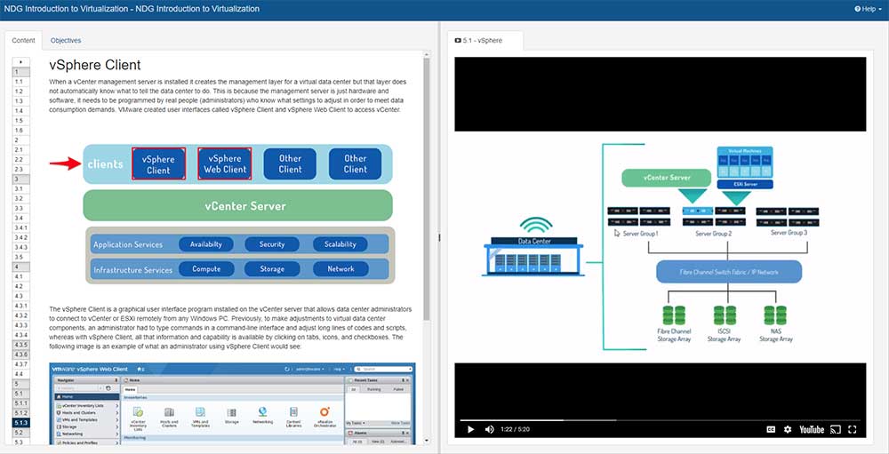
Task: Click the content scrollbar down arrow
Action: (x=427, y=441)
